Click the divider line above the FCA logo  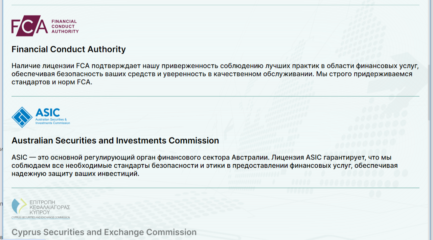pyautogui.click(x=215, y=5)
